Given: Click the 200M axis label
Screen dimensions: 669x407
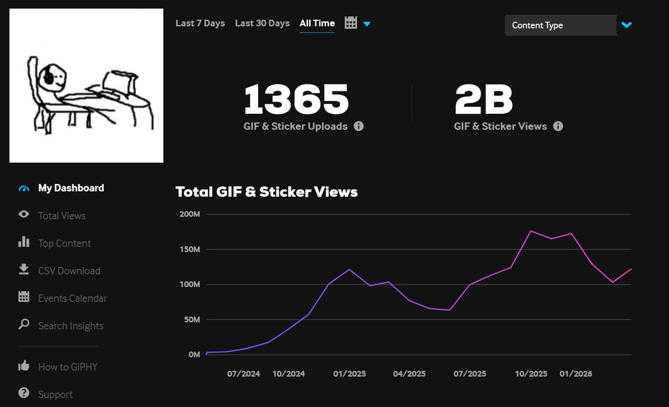Looking at the screenshot, I should [x=190, y=214].
